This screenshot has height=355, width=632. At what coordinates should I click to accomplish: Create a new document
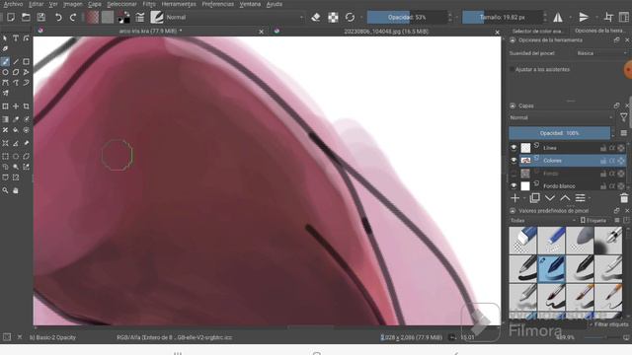tap(11, 18)
